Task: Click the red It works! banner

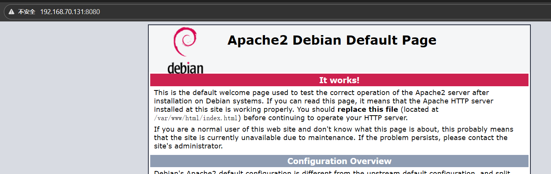Action: (x=339, y=80)
